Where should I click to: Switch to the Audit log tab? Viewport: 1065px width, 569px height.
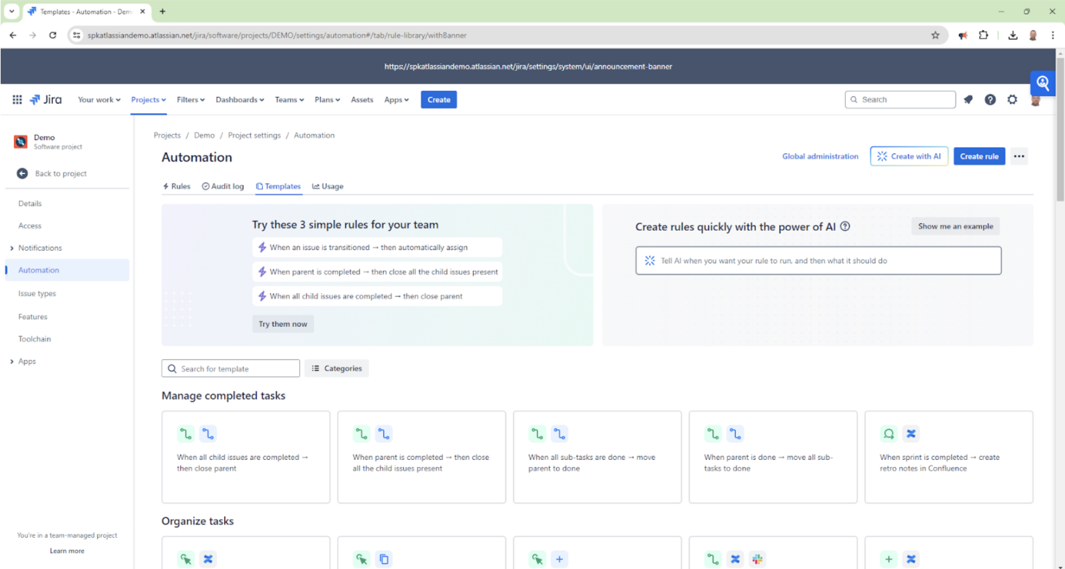223,187
